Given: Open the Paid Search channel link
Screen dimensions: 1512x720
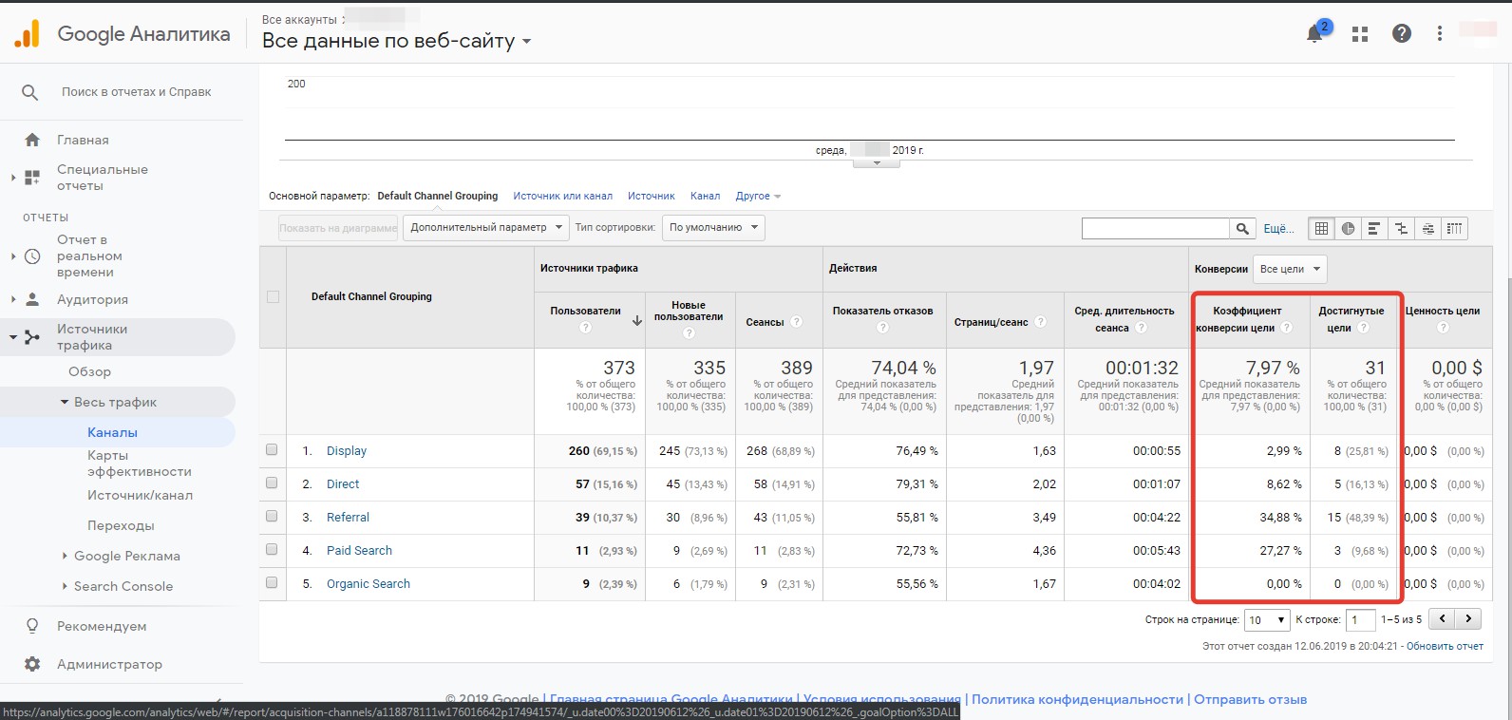Looking at the screenshot, I should [x=359, y=551].
